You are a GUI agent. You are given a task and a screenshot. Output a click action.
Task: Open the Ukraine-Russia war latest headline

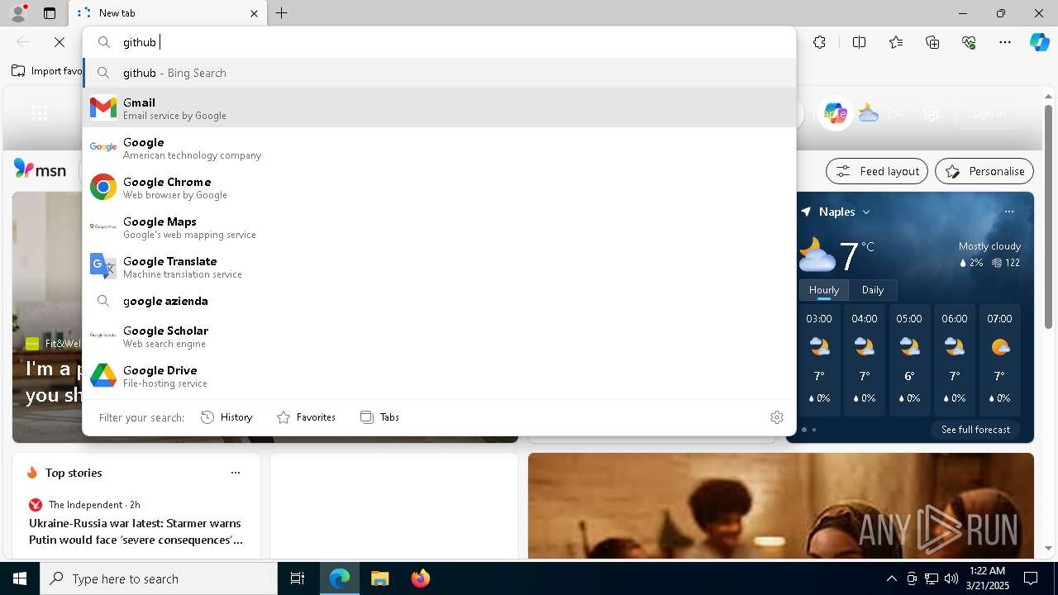click(x=136, y=531)
